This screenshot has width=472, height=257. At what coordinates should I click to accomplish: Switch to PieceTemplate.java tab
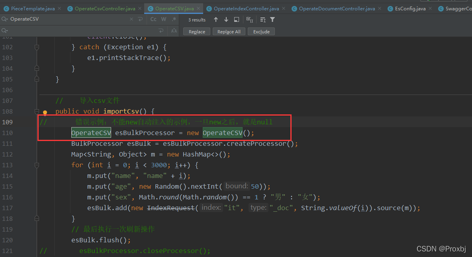click(x=33, y=9)
